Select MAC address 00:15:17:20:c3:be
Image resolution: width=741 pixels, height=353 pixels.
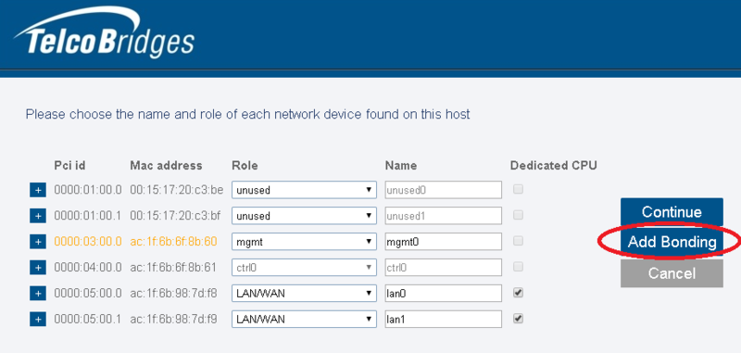pos(176,190)
